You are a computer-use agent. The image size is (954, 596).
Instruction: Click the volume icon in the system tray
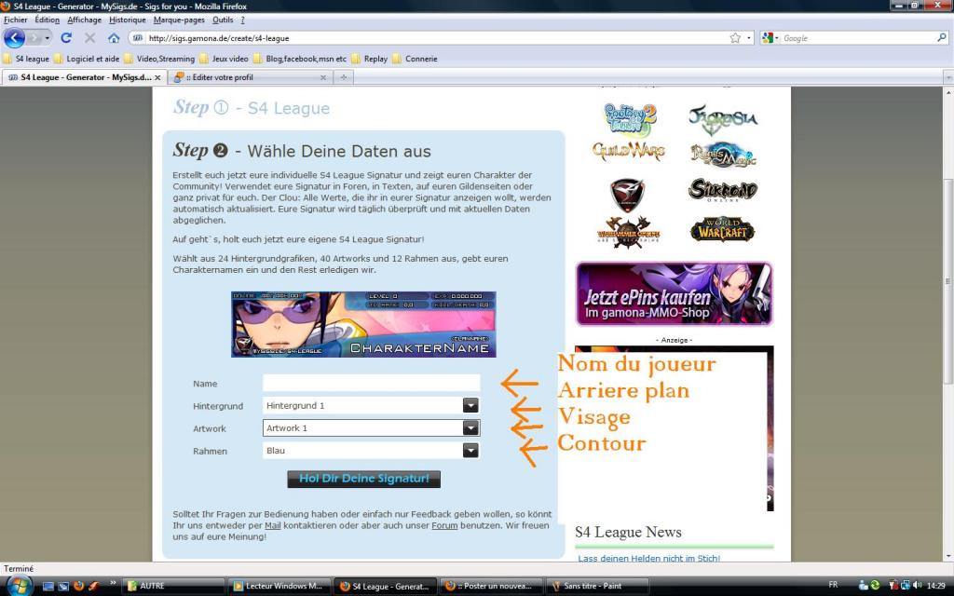coord(918,585)
